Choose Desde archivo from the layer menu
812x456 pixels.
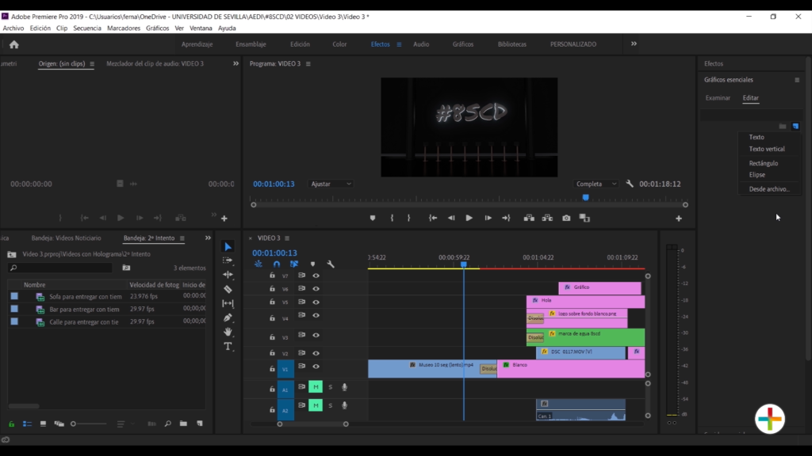(x=769, y=189)
